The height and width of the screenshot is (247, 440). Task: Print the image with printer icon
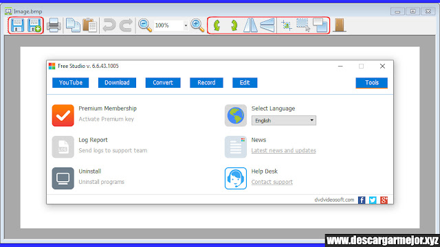[x=54, y=25]
